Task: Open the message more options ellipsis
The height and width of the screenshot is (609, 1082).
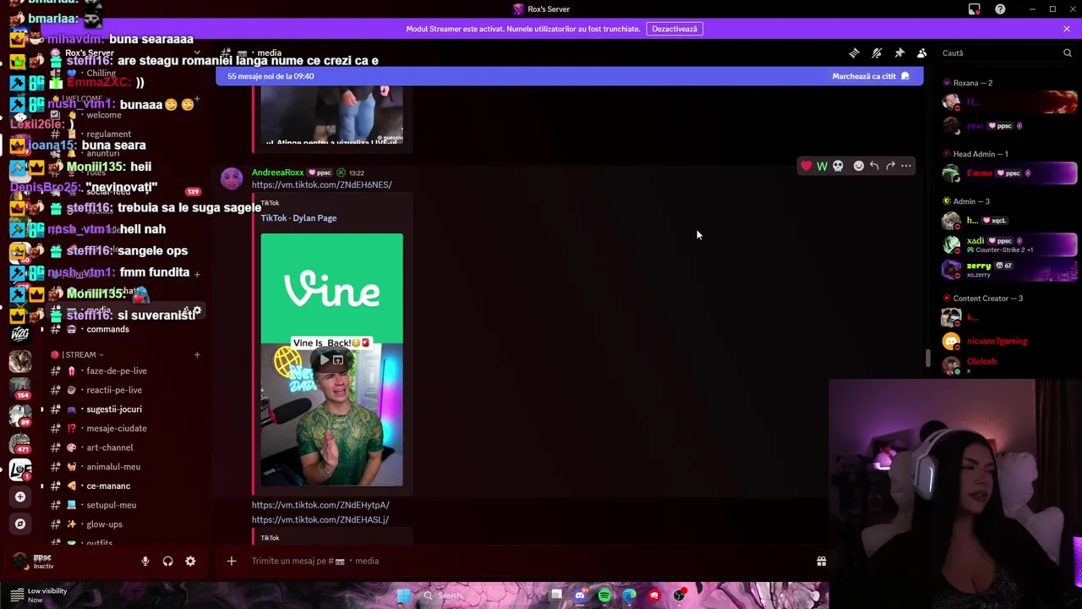Action: point(906,166)
